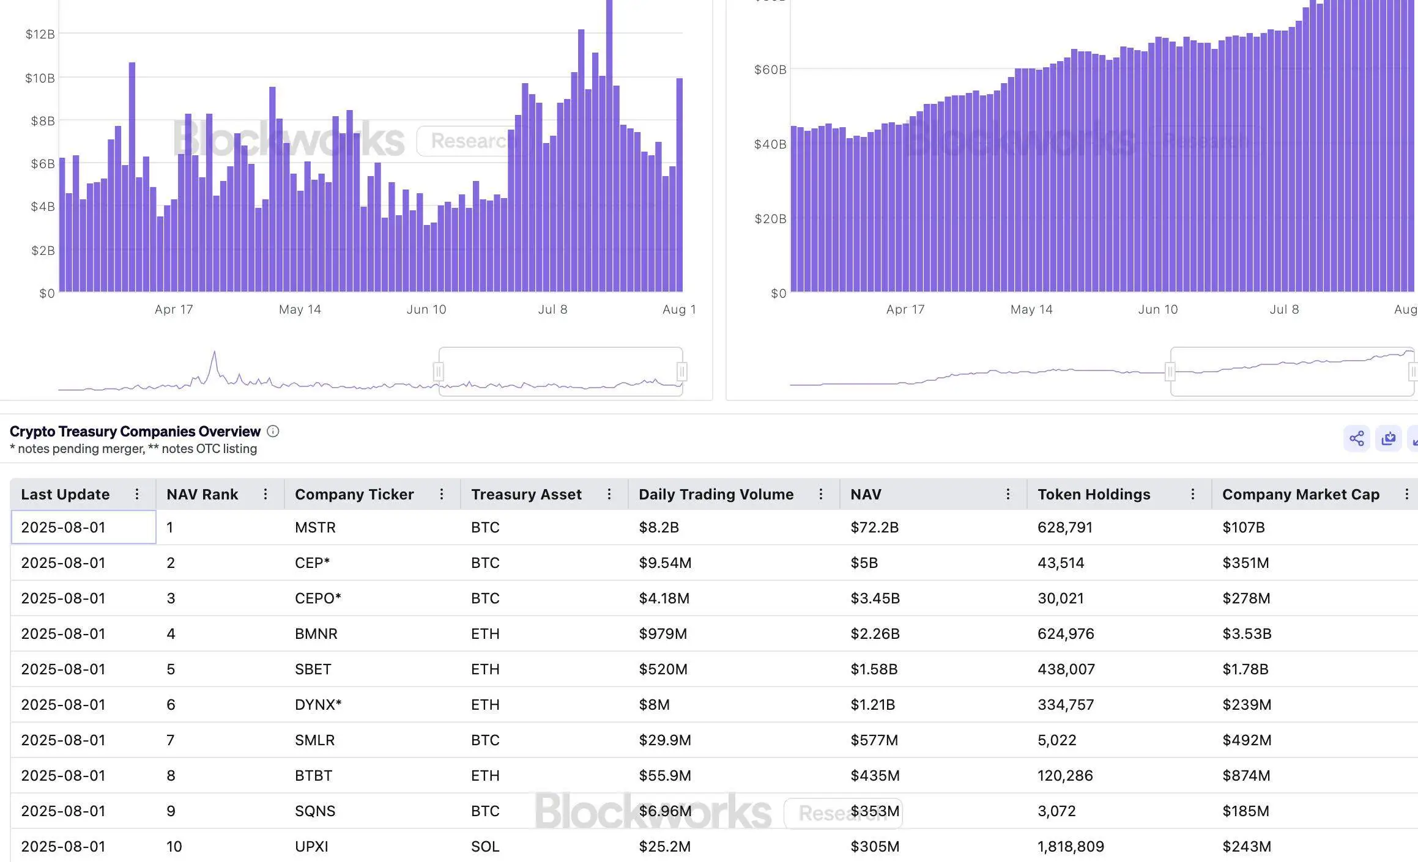Screen dimensions: 1418x862
Task: Open the NAV Rank column options menu
Action: 265,494
